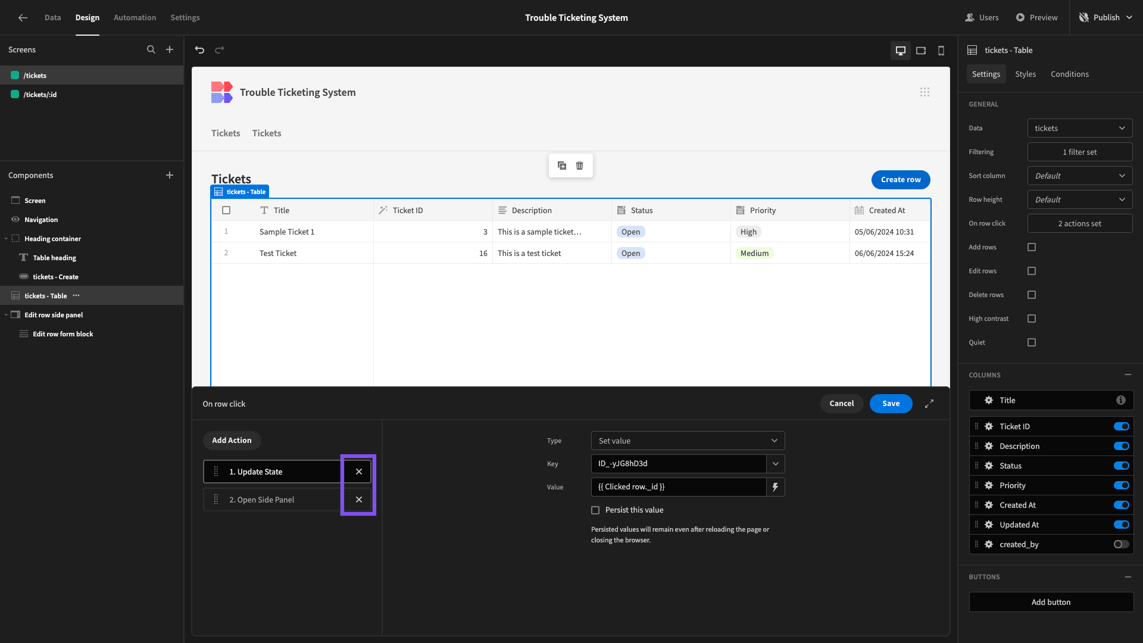The height and width of the screenshot is (643, 1143).
Task: Click the duplicate component icon
Action: point(562,166)
